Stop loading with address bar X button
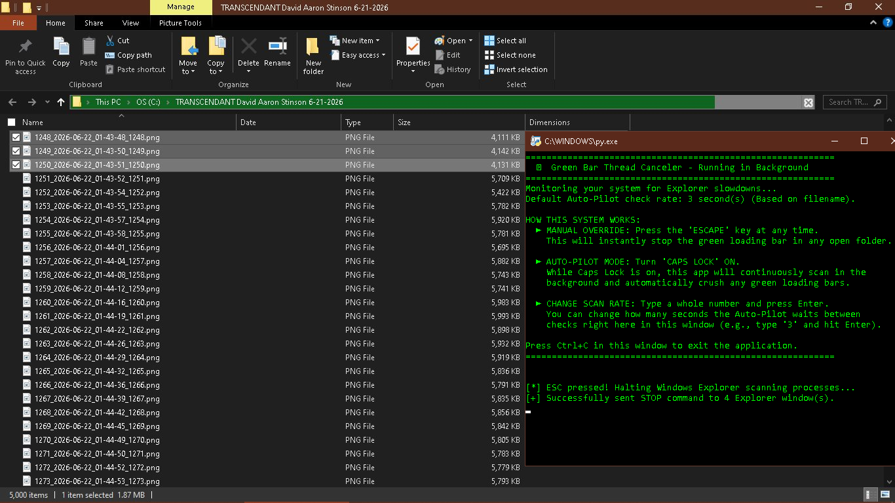The height and width of the screenshot is (503, 895). [809, 102]
